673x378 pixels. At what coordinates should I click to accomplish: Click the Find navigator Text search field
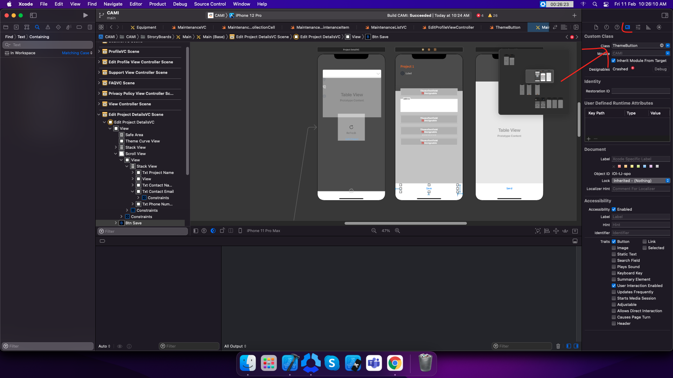point(48,45)
